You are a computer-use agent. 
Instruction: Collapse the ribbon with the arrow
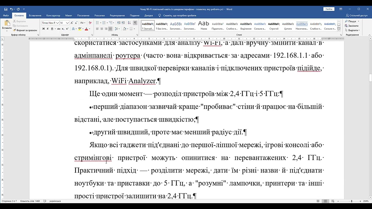coord(370,35)
